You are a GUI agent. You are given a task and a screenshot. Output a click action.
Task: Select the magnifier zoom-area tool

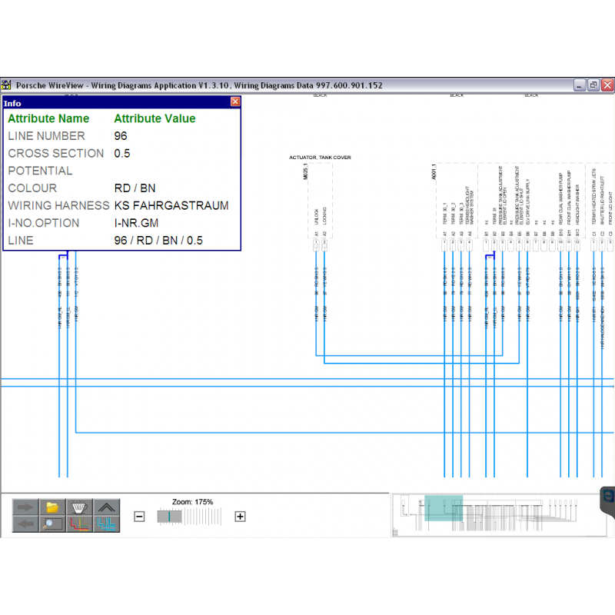coord(52,524)
